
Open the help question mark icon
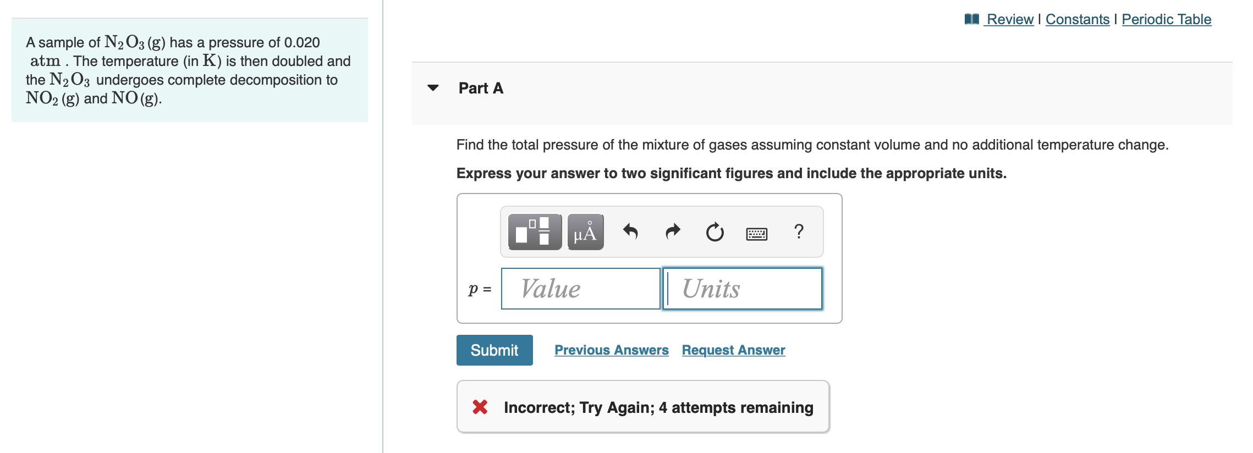[x=798, y=231]
